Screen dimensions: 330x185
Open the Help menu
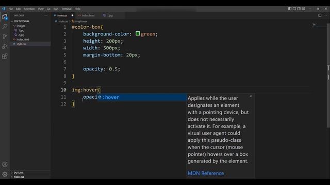[x=77, y=9]
